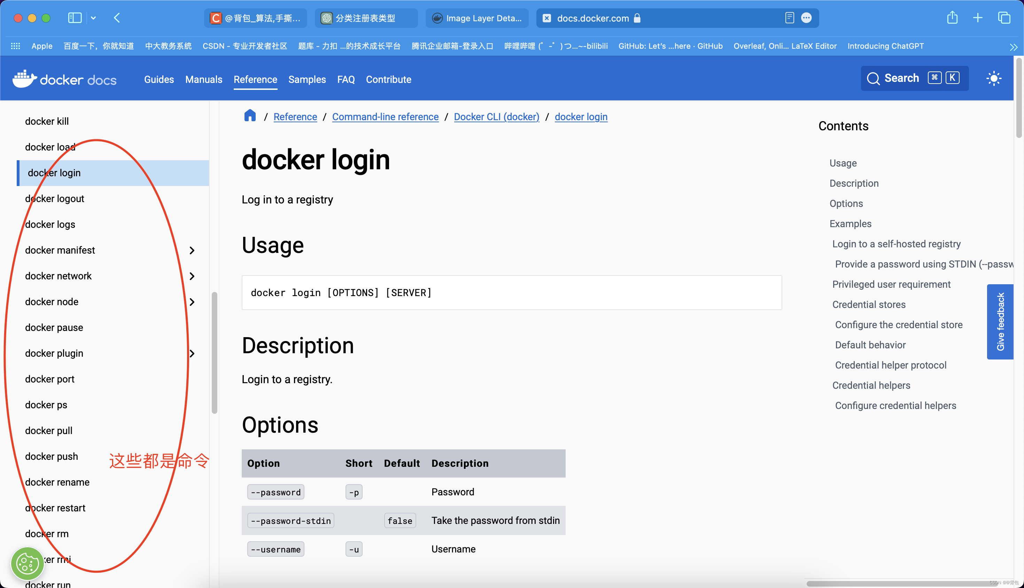Viewport: 1024px width, 588px height.
Task: Select docker pull in sidebar
Action: (48, 431)
